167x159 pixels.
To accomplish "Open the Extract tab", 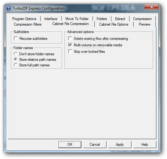I will (120, 19).
